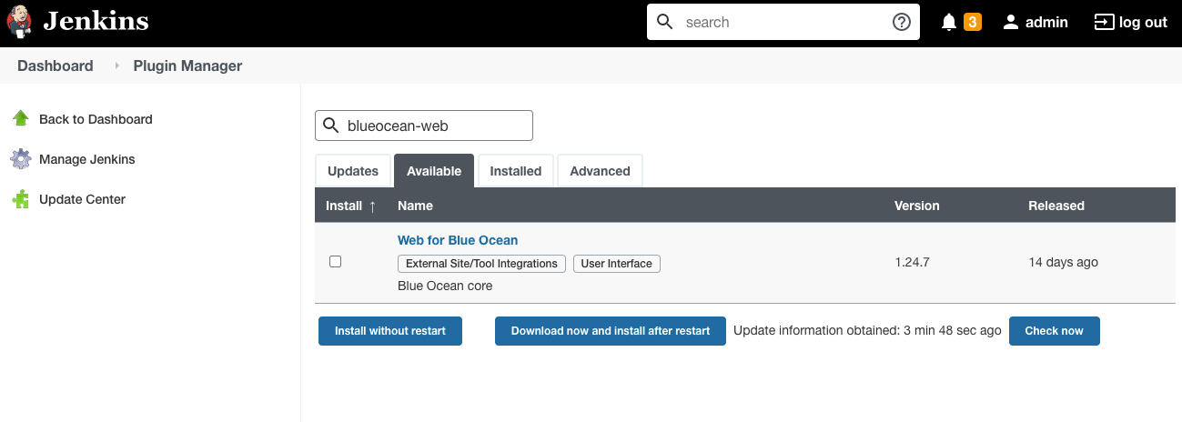1182x422 pixels.
Task: Click the User Interface category tag
Action: (x=617, y=264)
